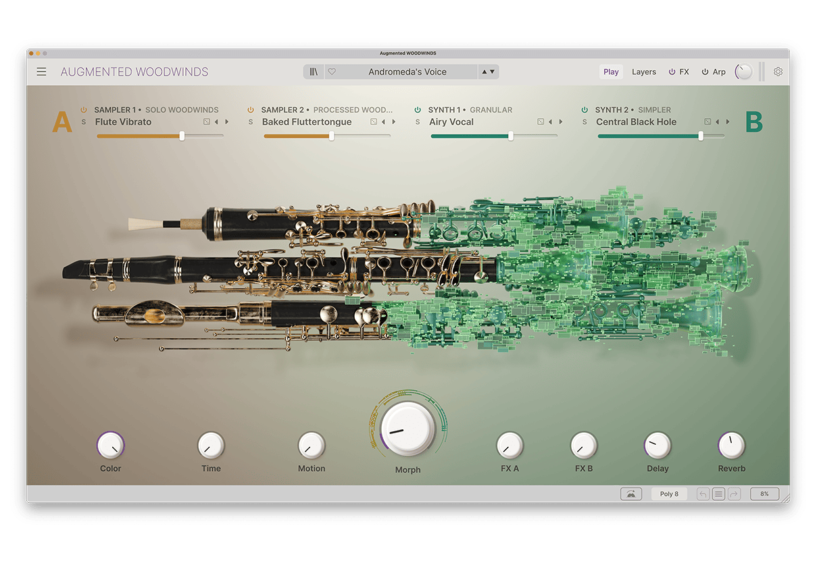
Task: Switch to the Layers tab
Action: (x=643, y=72)
